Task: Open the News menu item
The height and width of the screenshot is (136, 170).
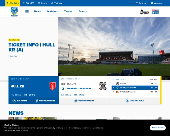Action: pos(37,11)
